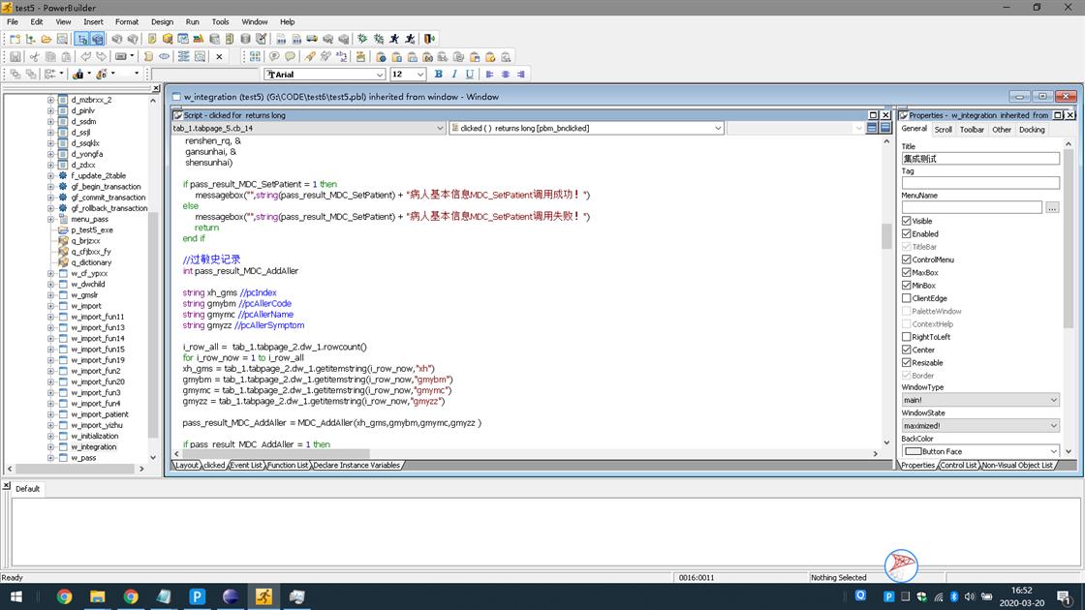Click the running man Run icon
This screenshot has height=610, width=1085.
[394, 39]
